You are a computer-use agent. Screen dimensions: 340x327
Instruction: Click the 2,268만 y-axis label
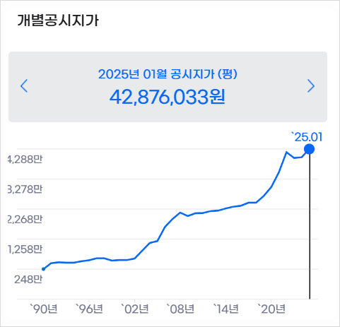point(25,219)
